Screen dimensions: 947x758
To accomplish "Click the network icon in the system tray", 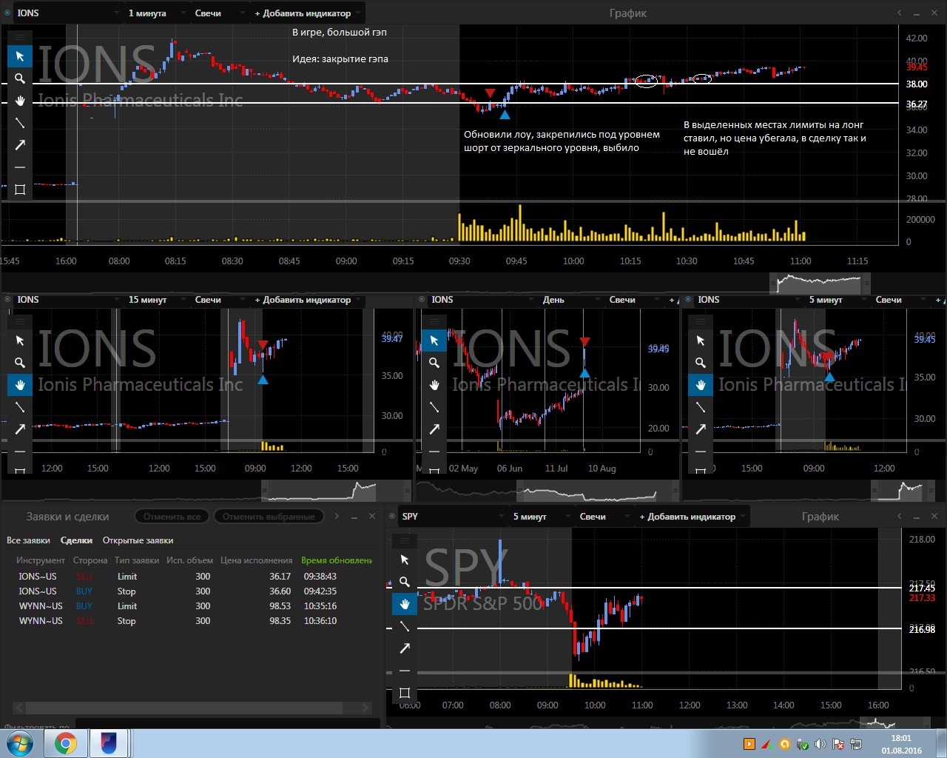I will click(856, 744).
